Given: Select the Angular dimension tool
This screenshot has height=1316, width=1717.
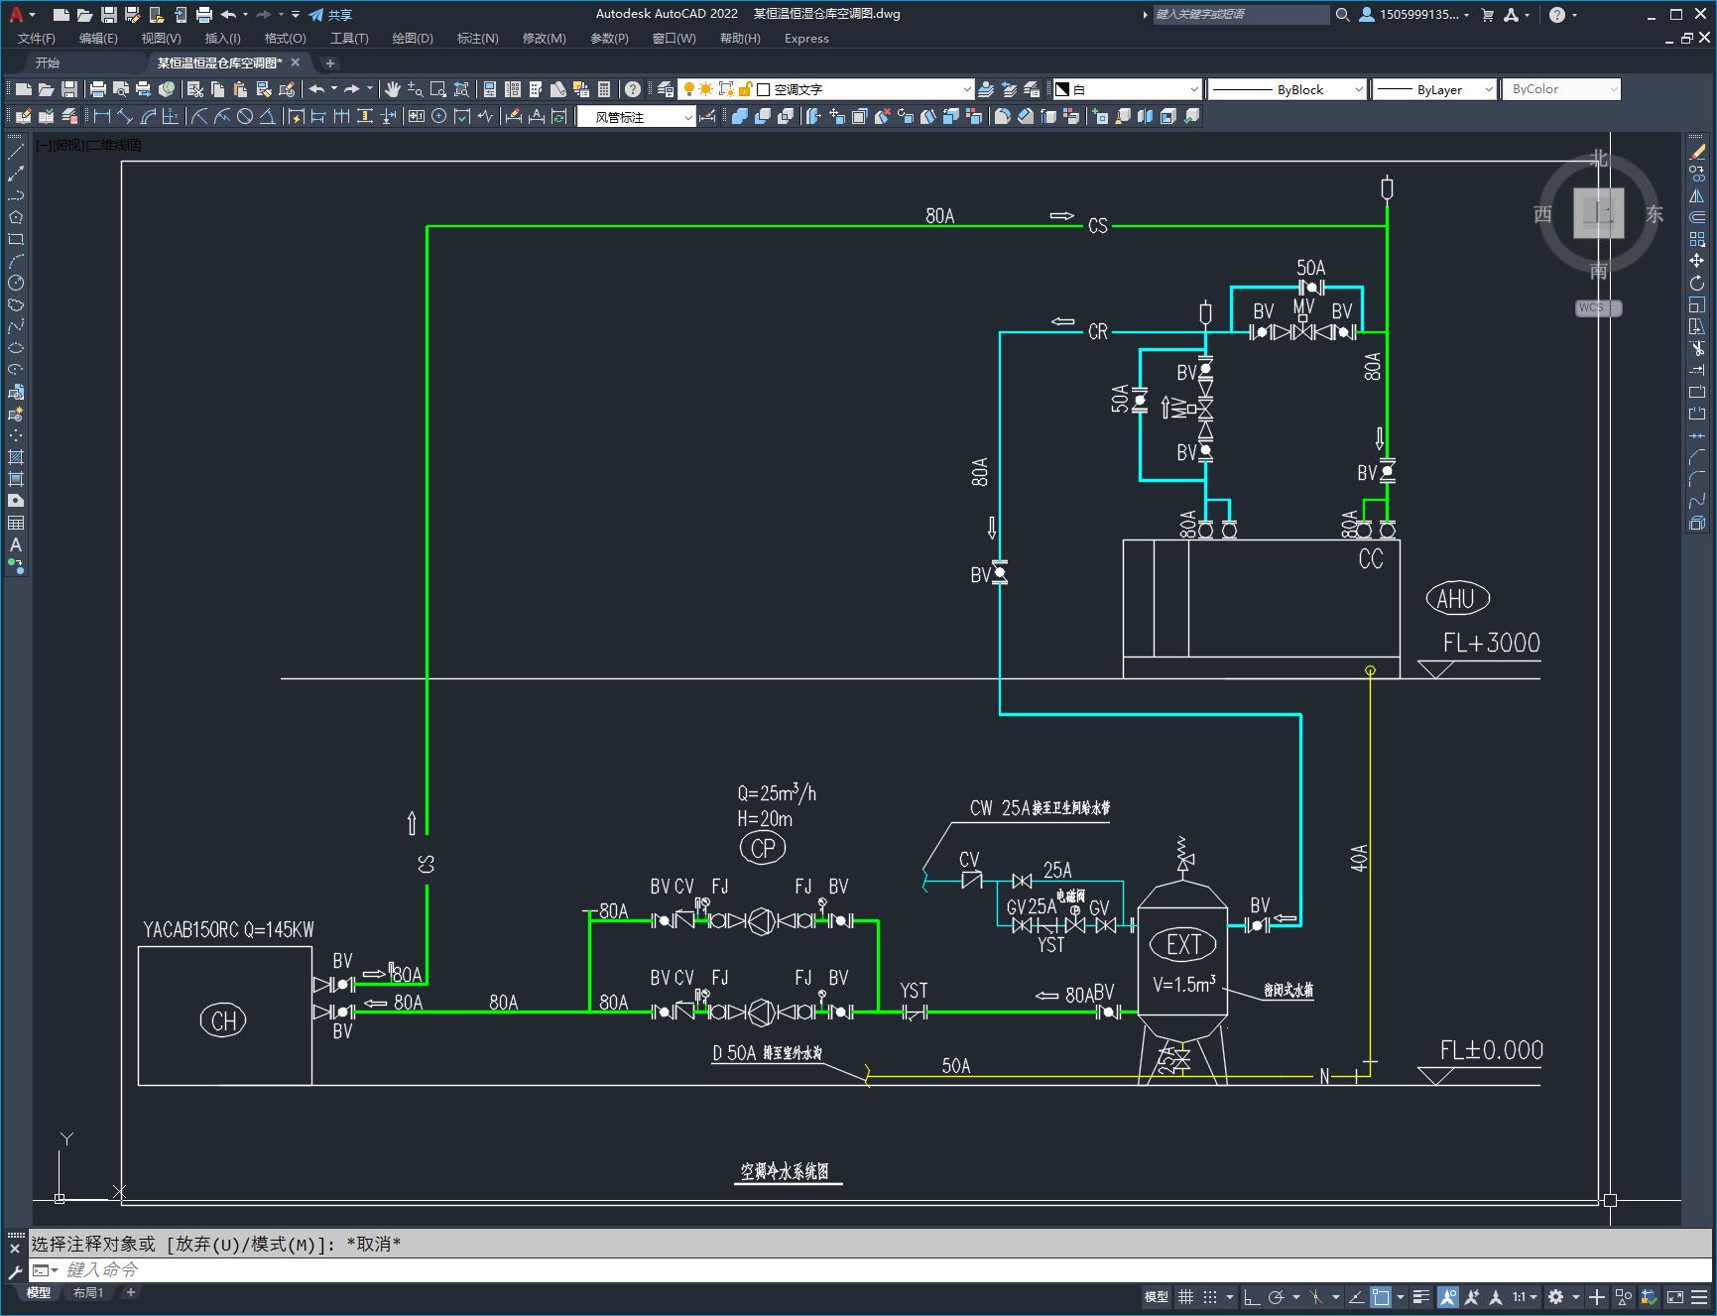Looking at the screenshot, I should (268, 116).
